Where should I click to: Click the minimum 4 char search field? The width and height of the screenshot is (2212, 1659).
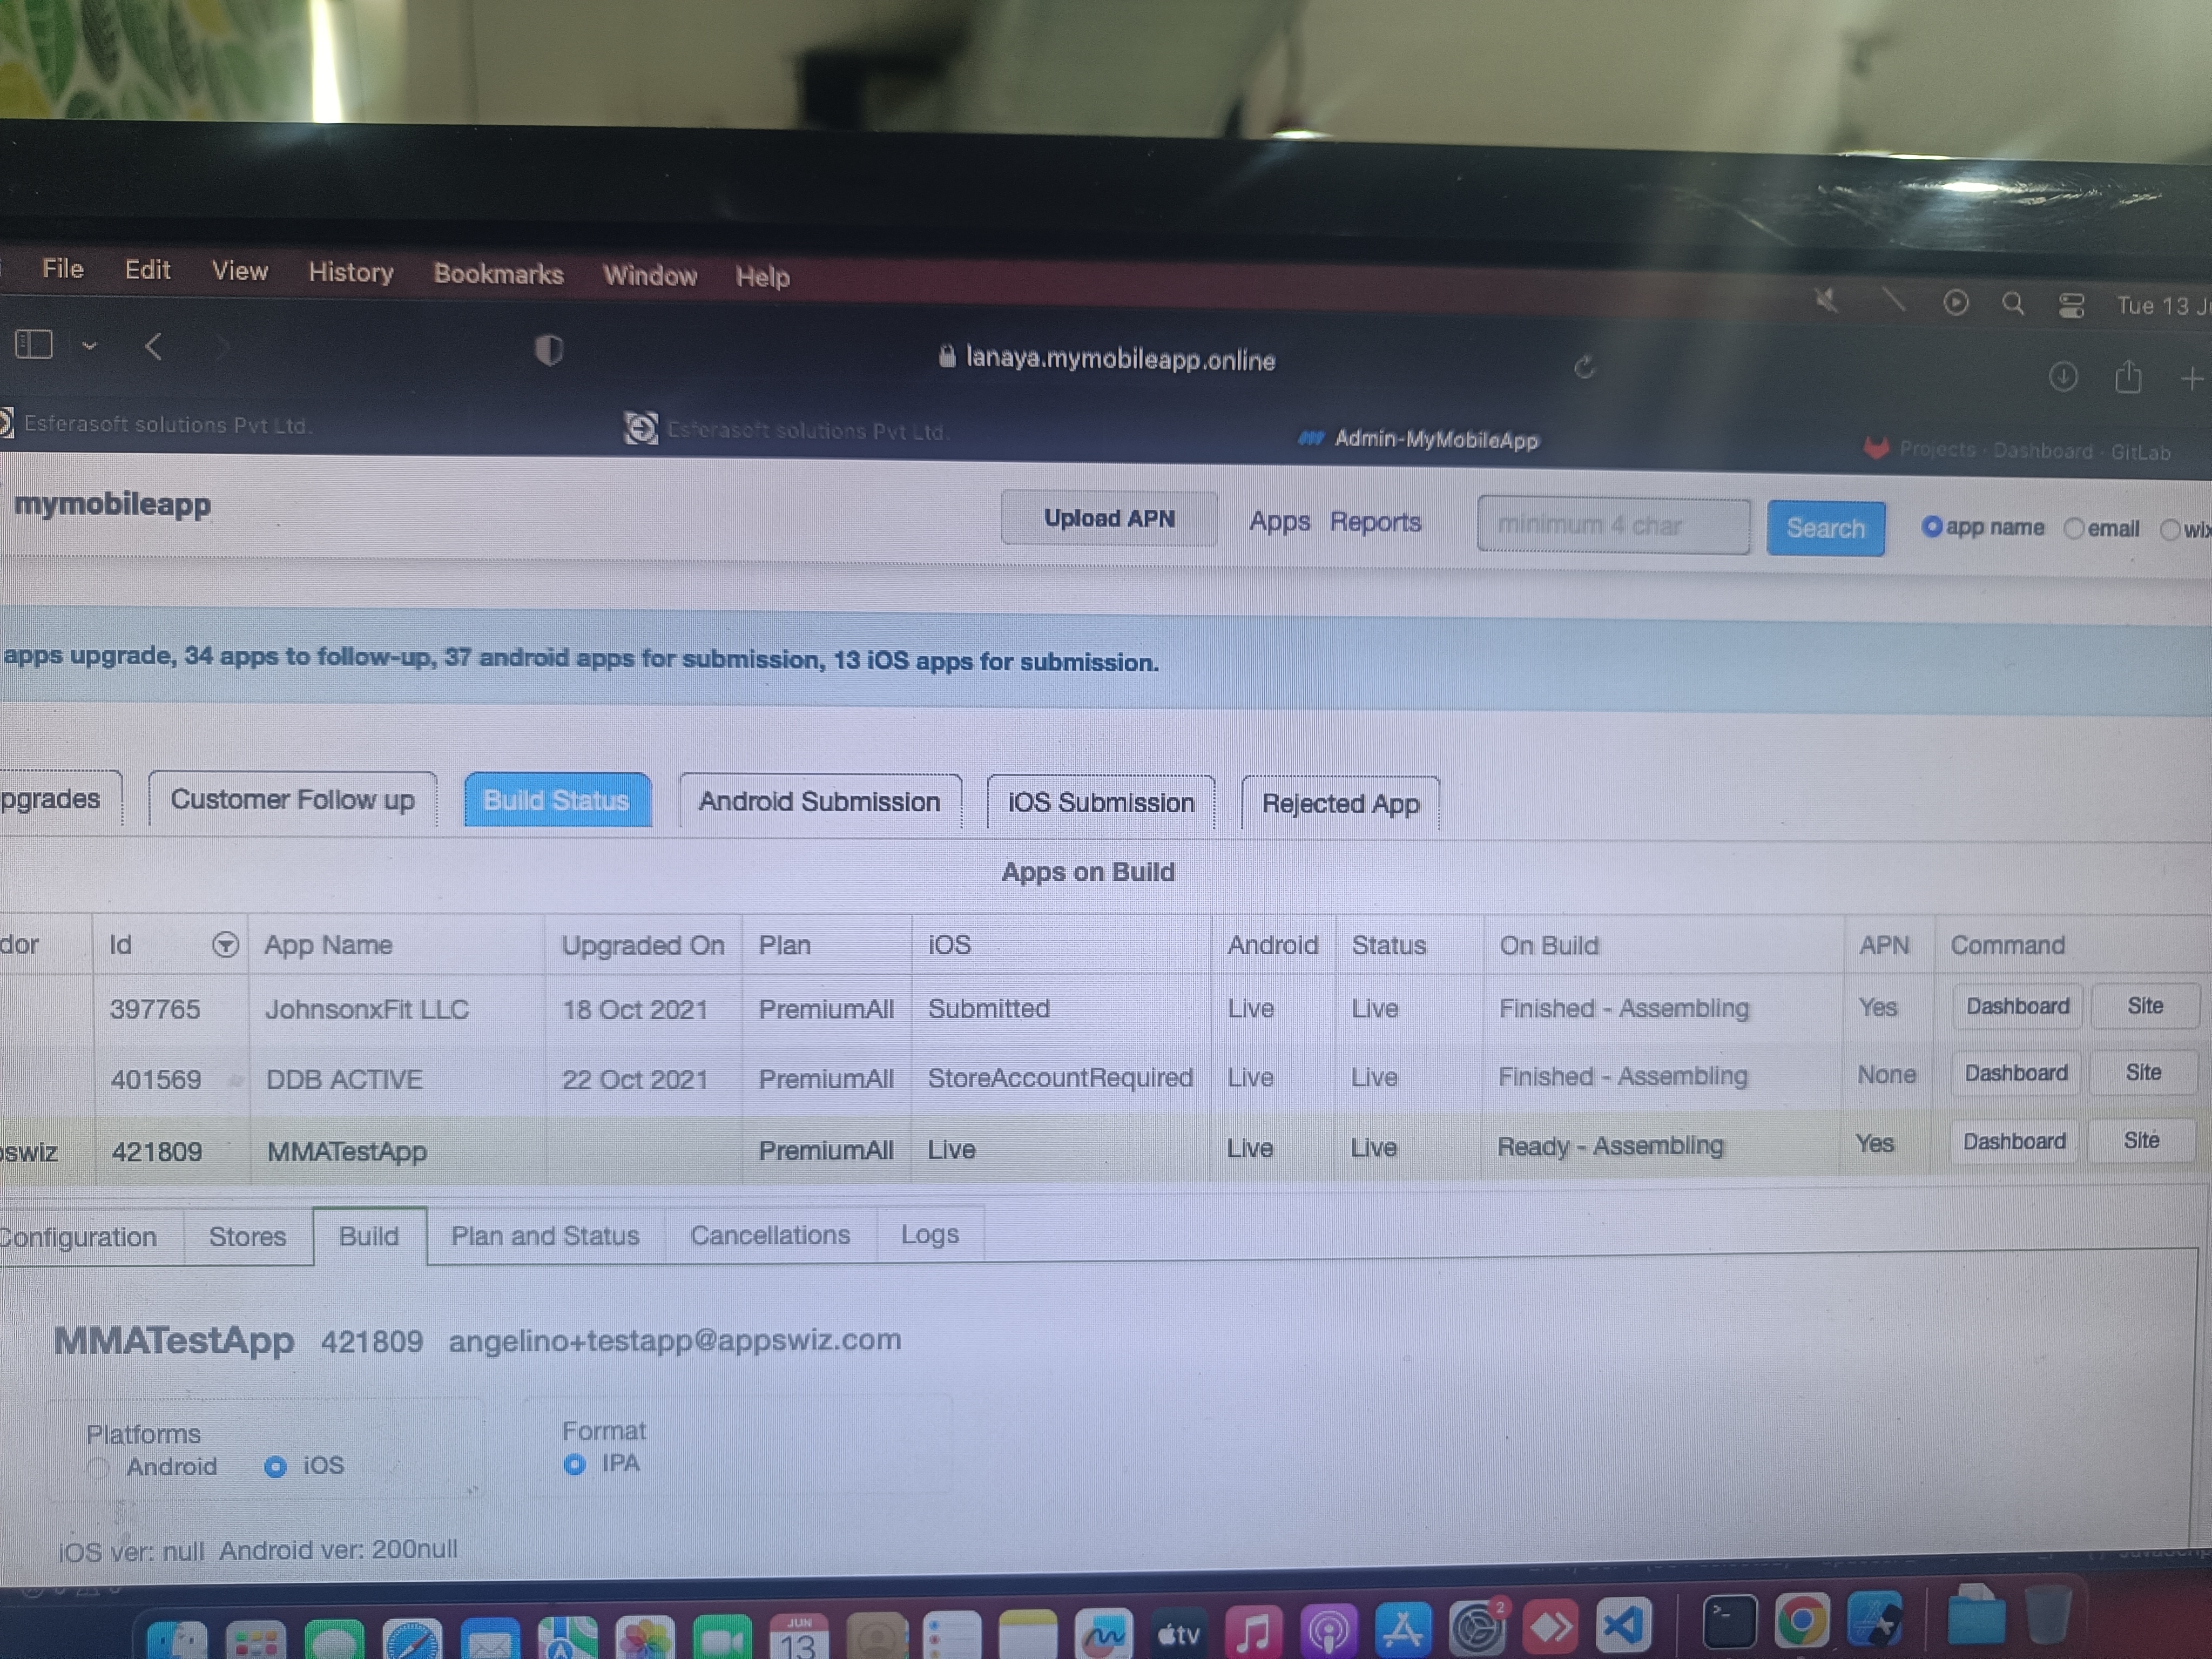1612,525
